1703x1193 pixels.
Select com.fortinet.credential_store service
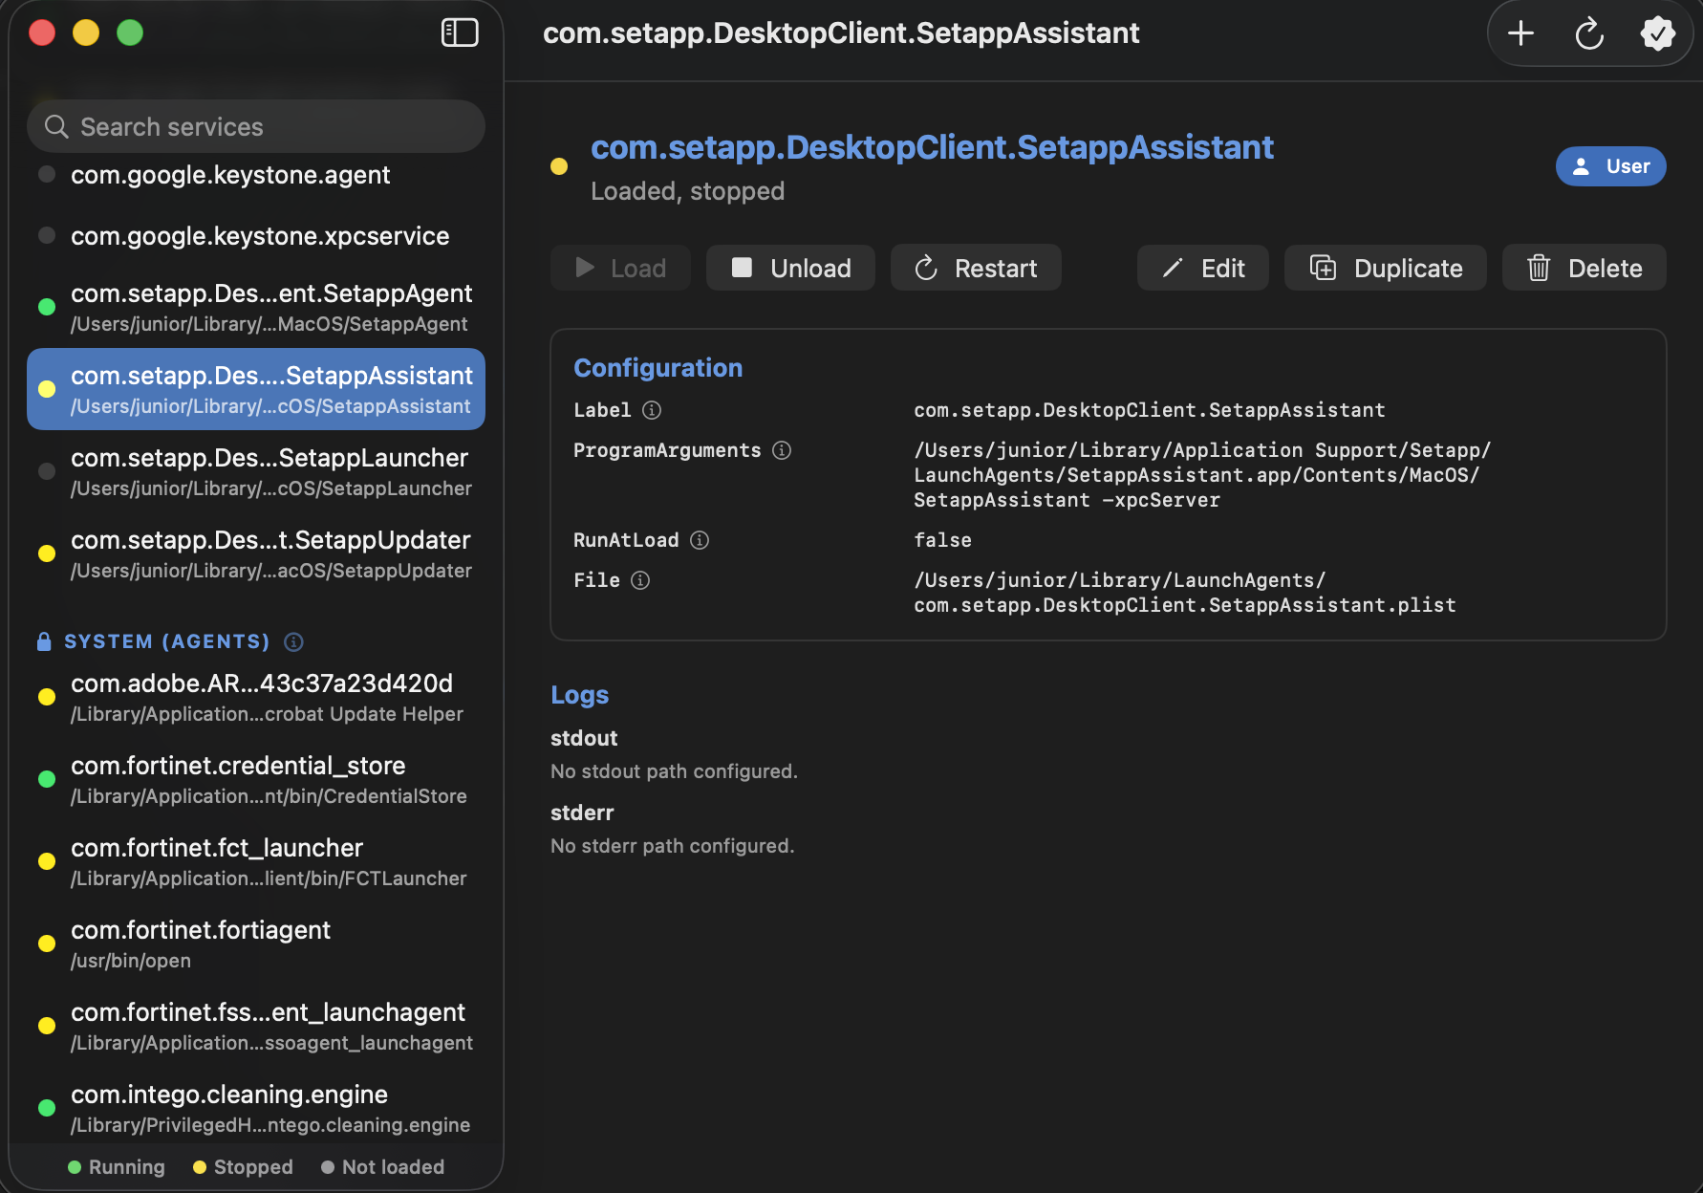click(x=256, y=779)
